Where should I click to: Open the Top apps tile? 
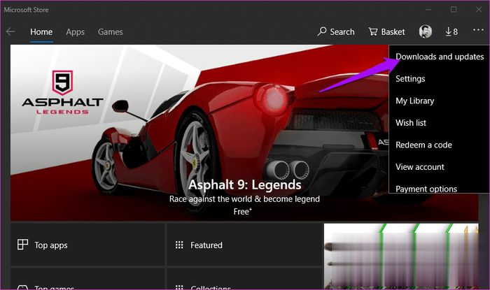(x=87, y=245)
